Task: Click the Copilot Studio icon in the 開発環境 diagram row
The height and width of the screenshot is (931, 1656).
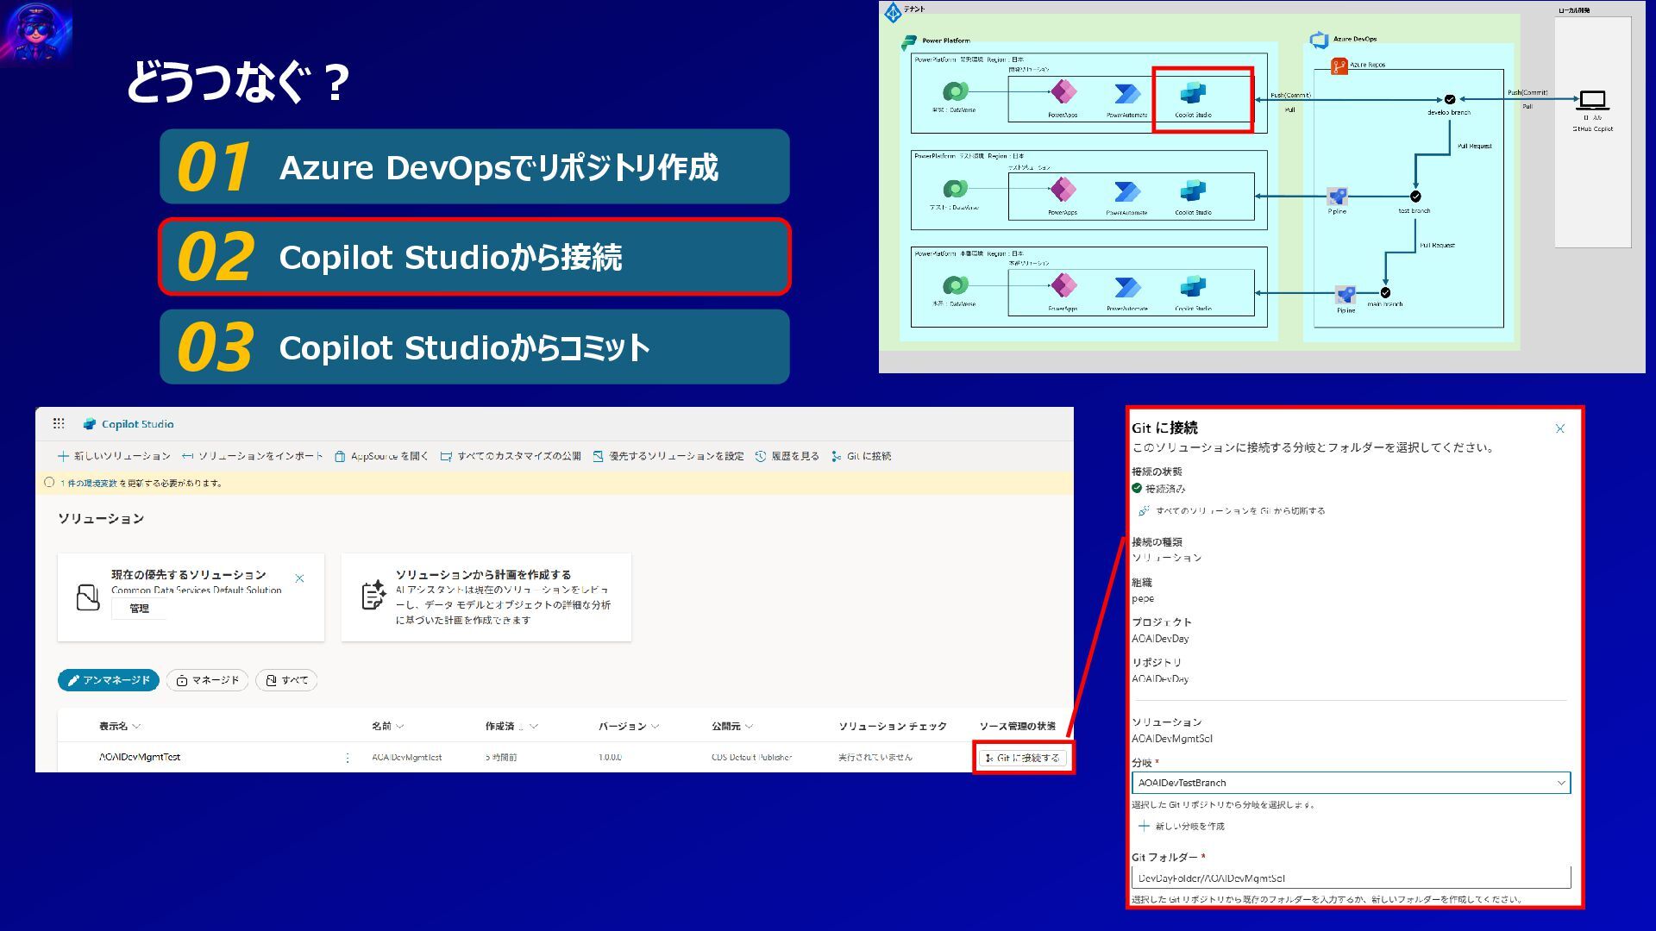Action: click(1193, 93)
